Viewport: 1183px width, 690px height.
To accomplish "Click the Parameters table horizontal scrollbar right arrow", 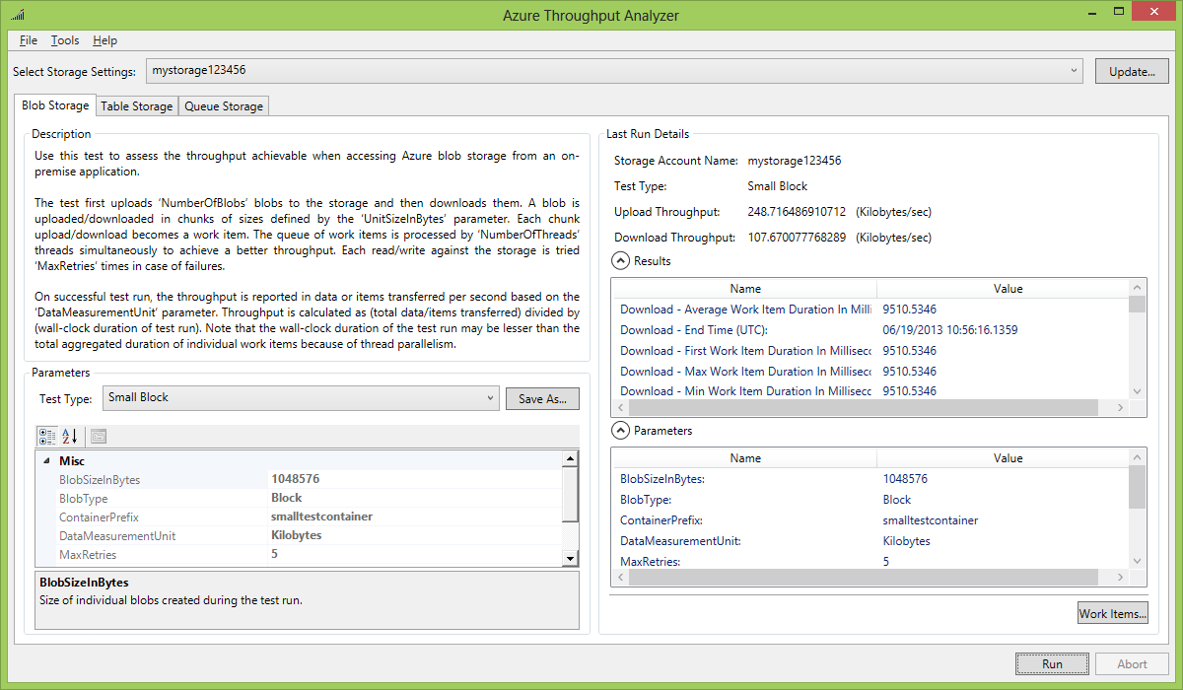I will [x=1120, y=577].
